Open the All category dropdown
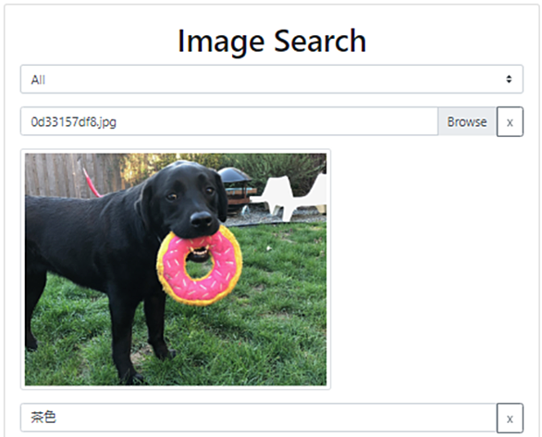The width and height of the screenshot is (542, 437). pos(272,80)
